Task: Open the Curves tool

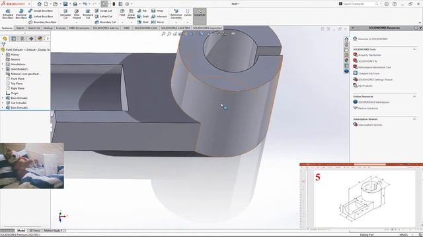Action: pyautogui.click(x=188, y=13)
